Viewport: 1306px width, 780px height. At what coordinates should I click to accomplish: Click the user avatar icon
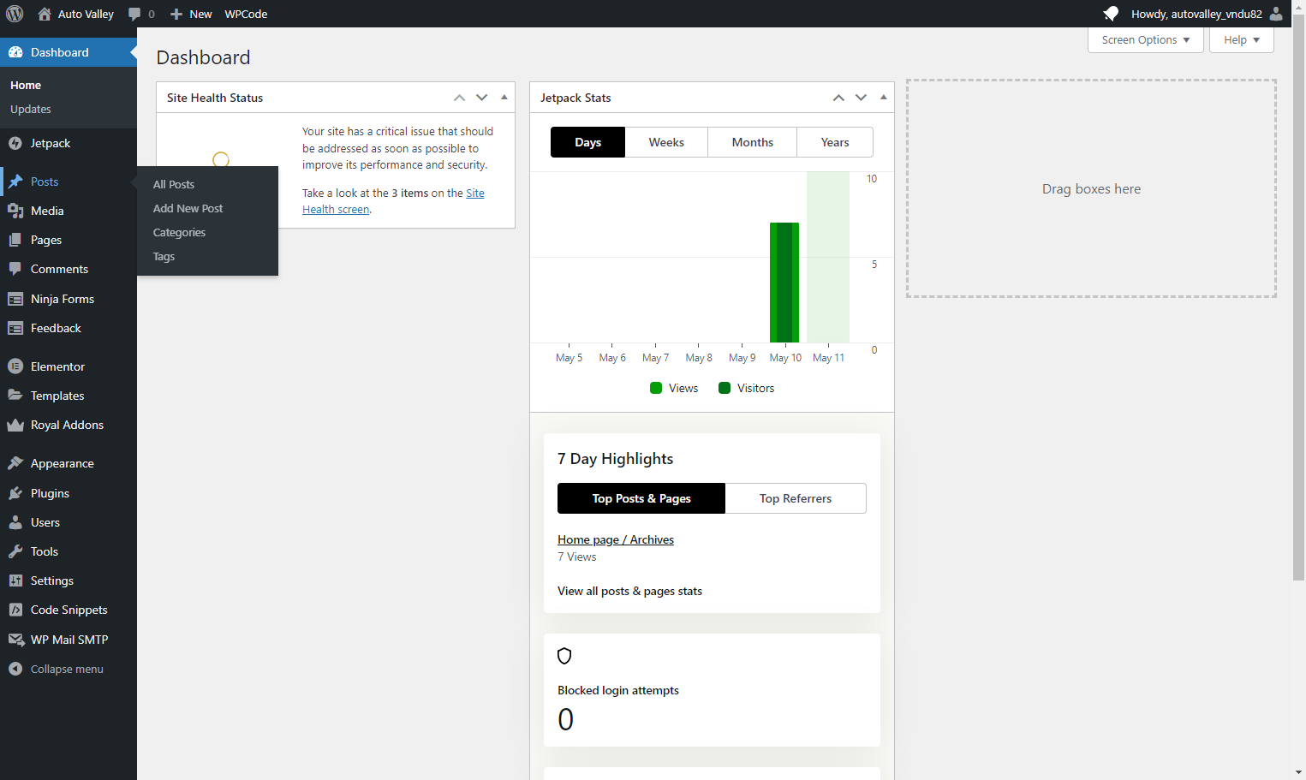pos(1276,14)
